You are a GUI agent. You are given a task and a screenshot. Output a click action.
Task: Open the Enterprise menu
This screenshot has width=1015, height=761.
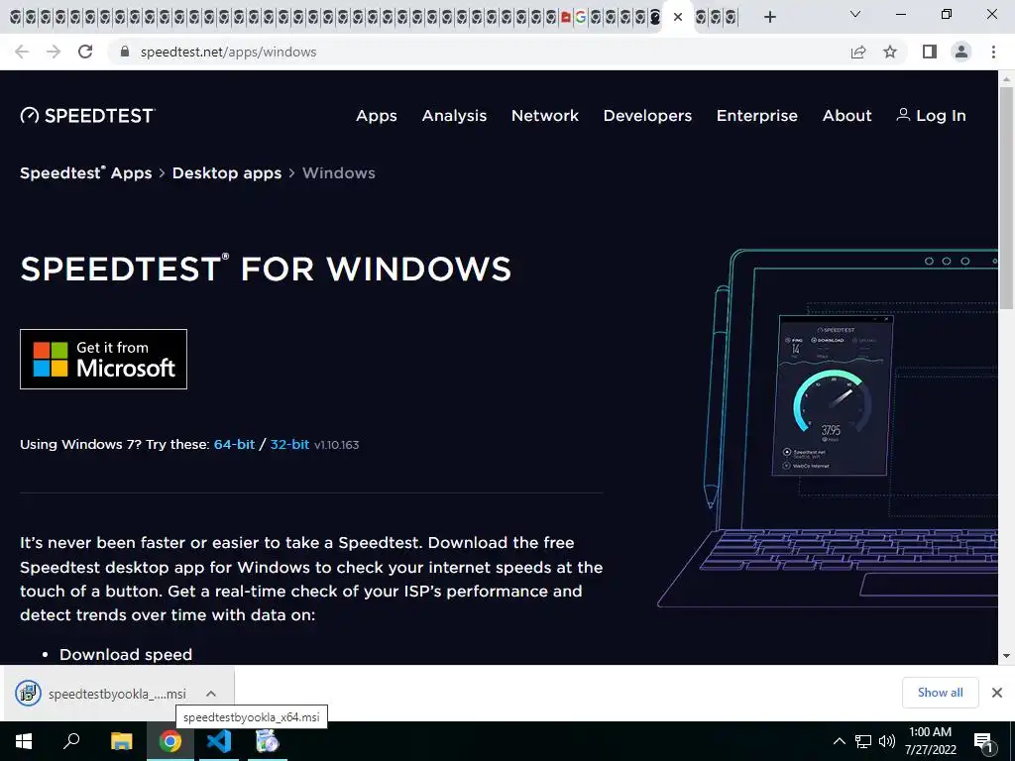coord(756,115)
